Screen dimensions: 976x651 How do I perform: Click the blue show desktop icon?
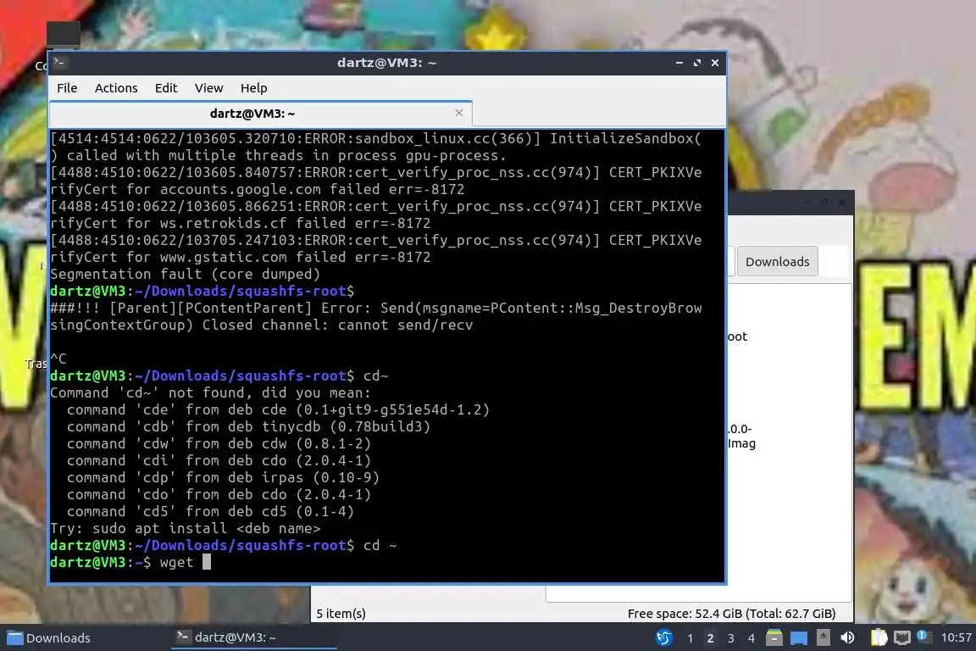coord(799,638)
